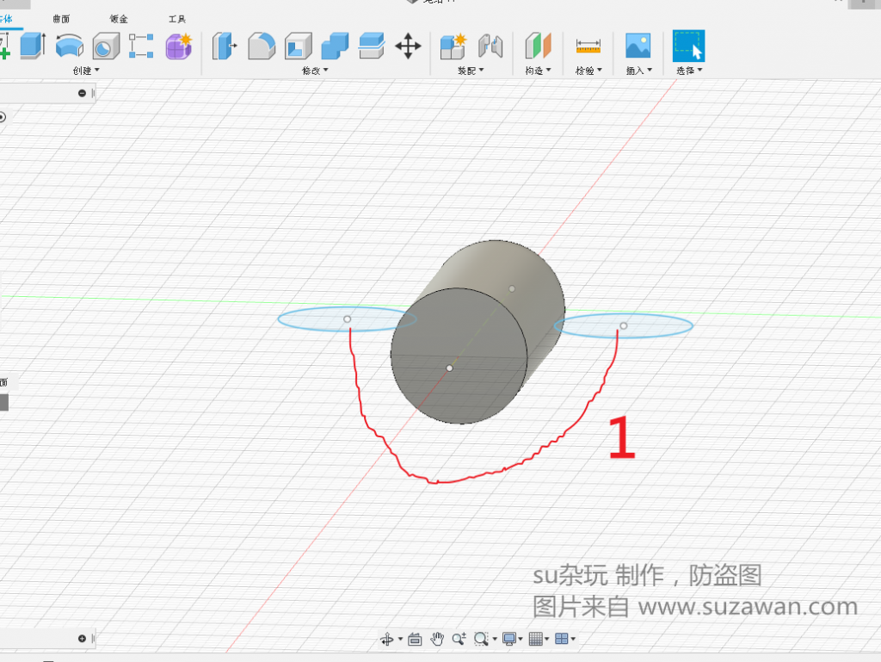Open the 构造 dropdown menu
The height and width of the screenshot is (662, 881).
point(539,71)
